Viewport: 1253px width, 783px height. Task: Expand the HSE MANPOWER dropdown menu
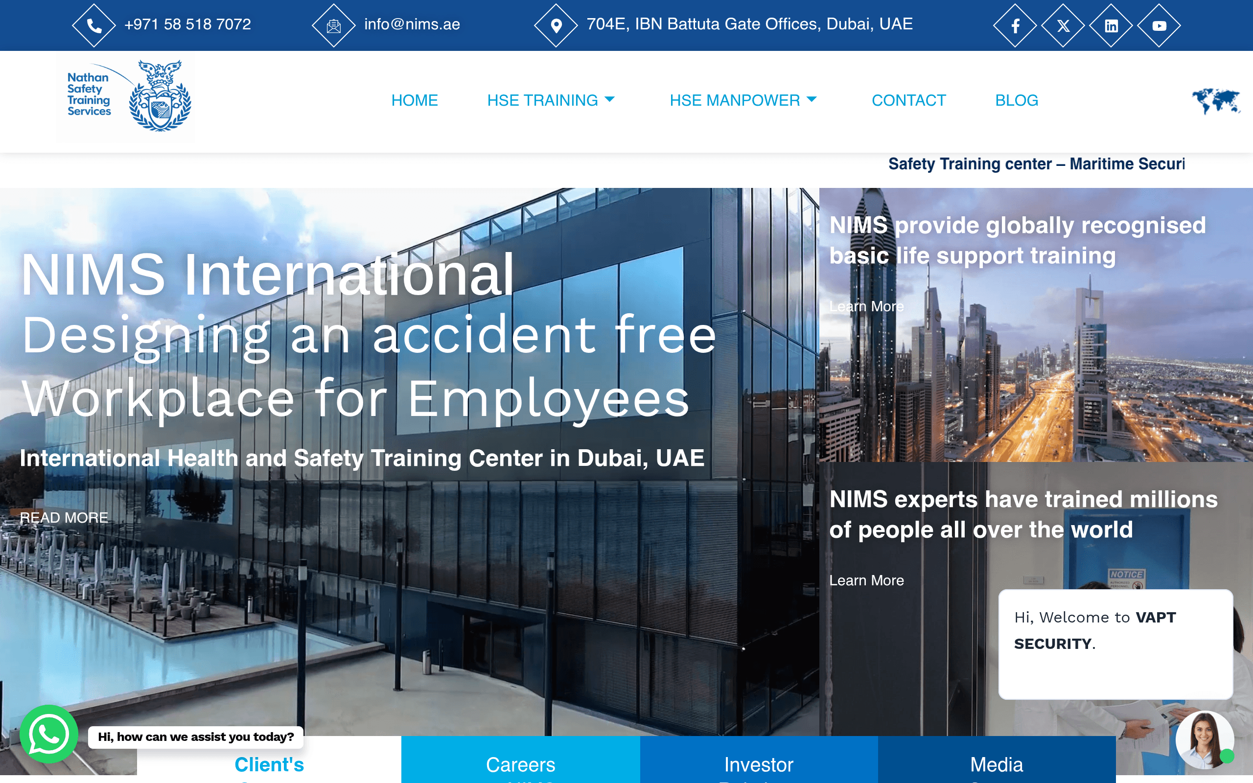pyautogui.click(x=743, y=100)
